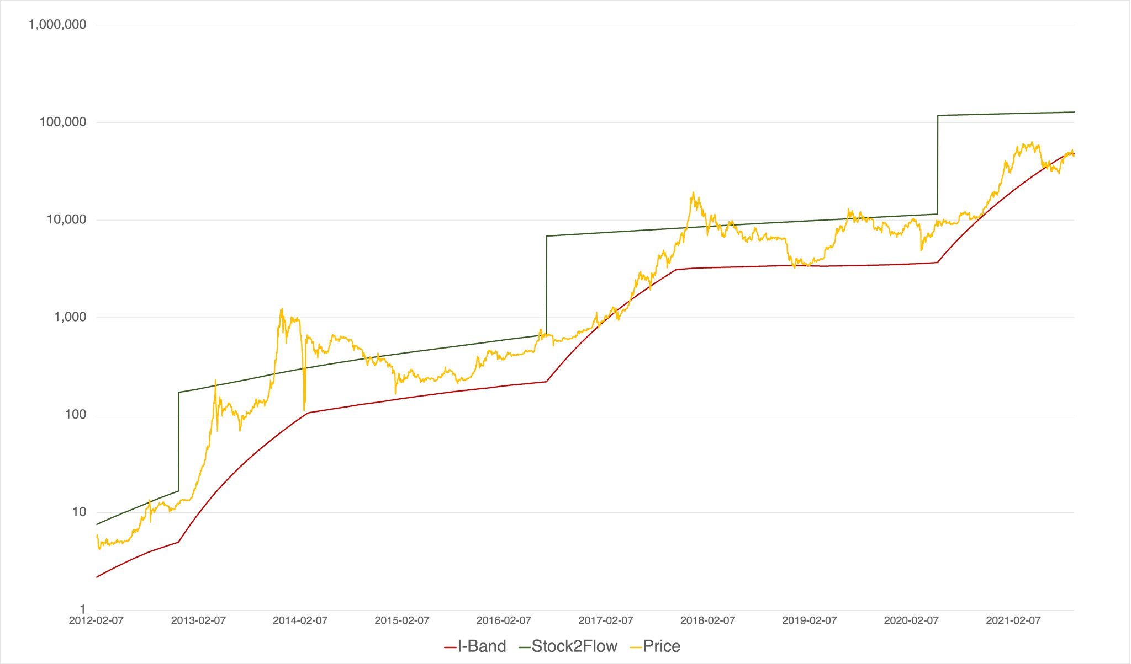The width and height of the screenshot is (1131, 664).
Task: Click the 2021-02-07 x-axis date label
Action: [x=1013, y=620]
